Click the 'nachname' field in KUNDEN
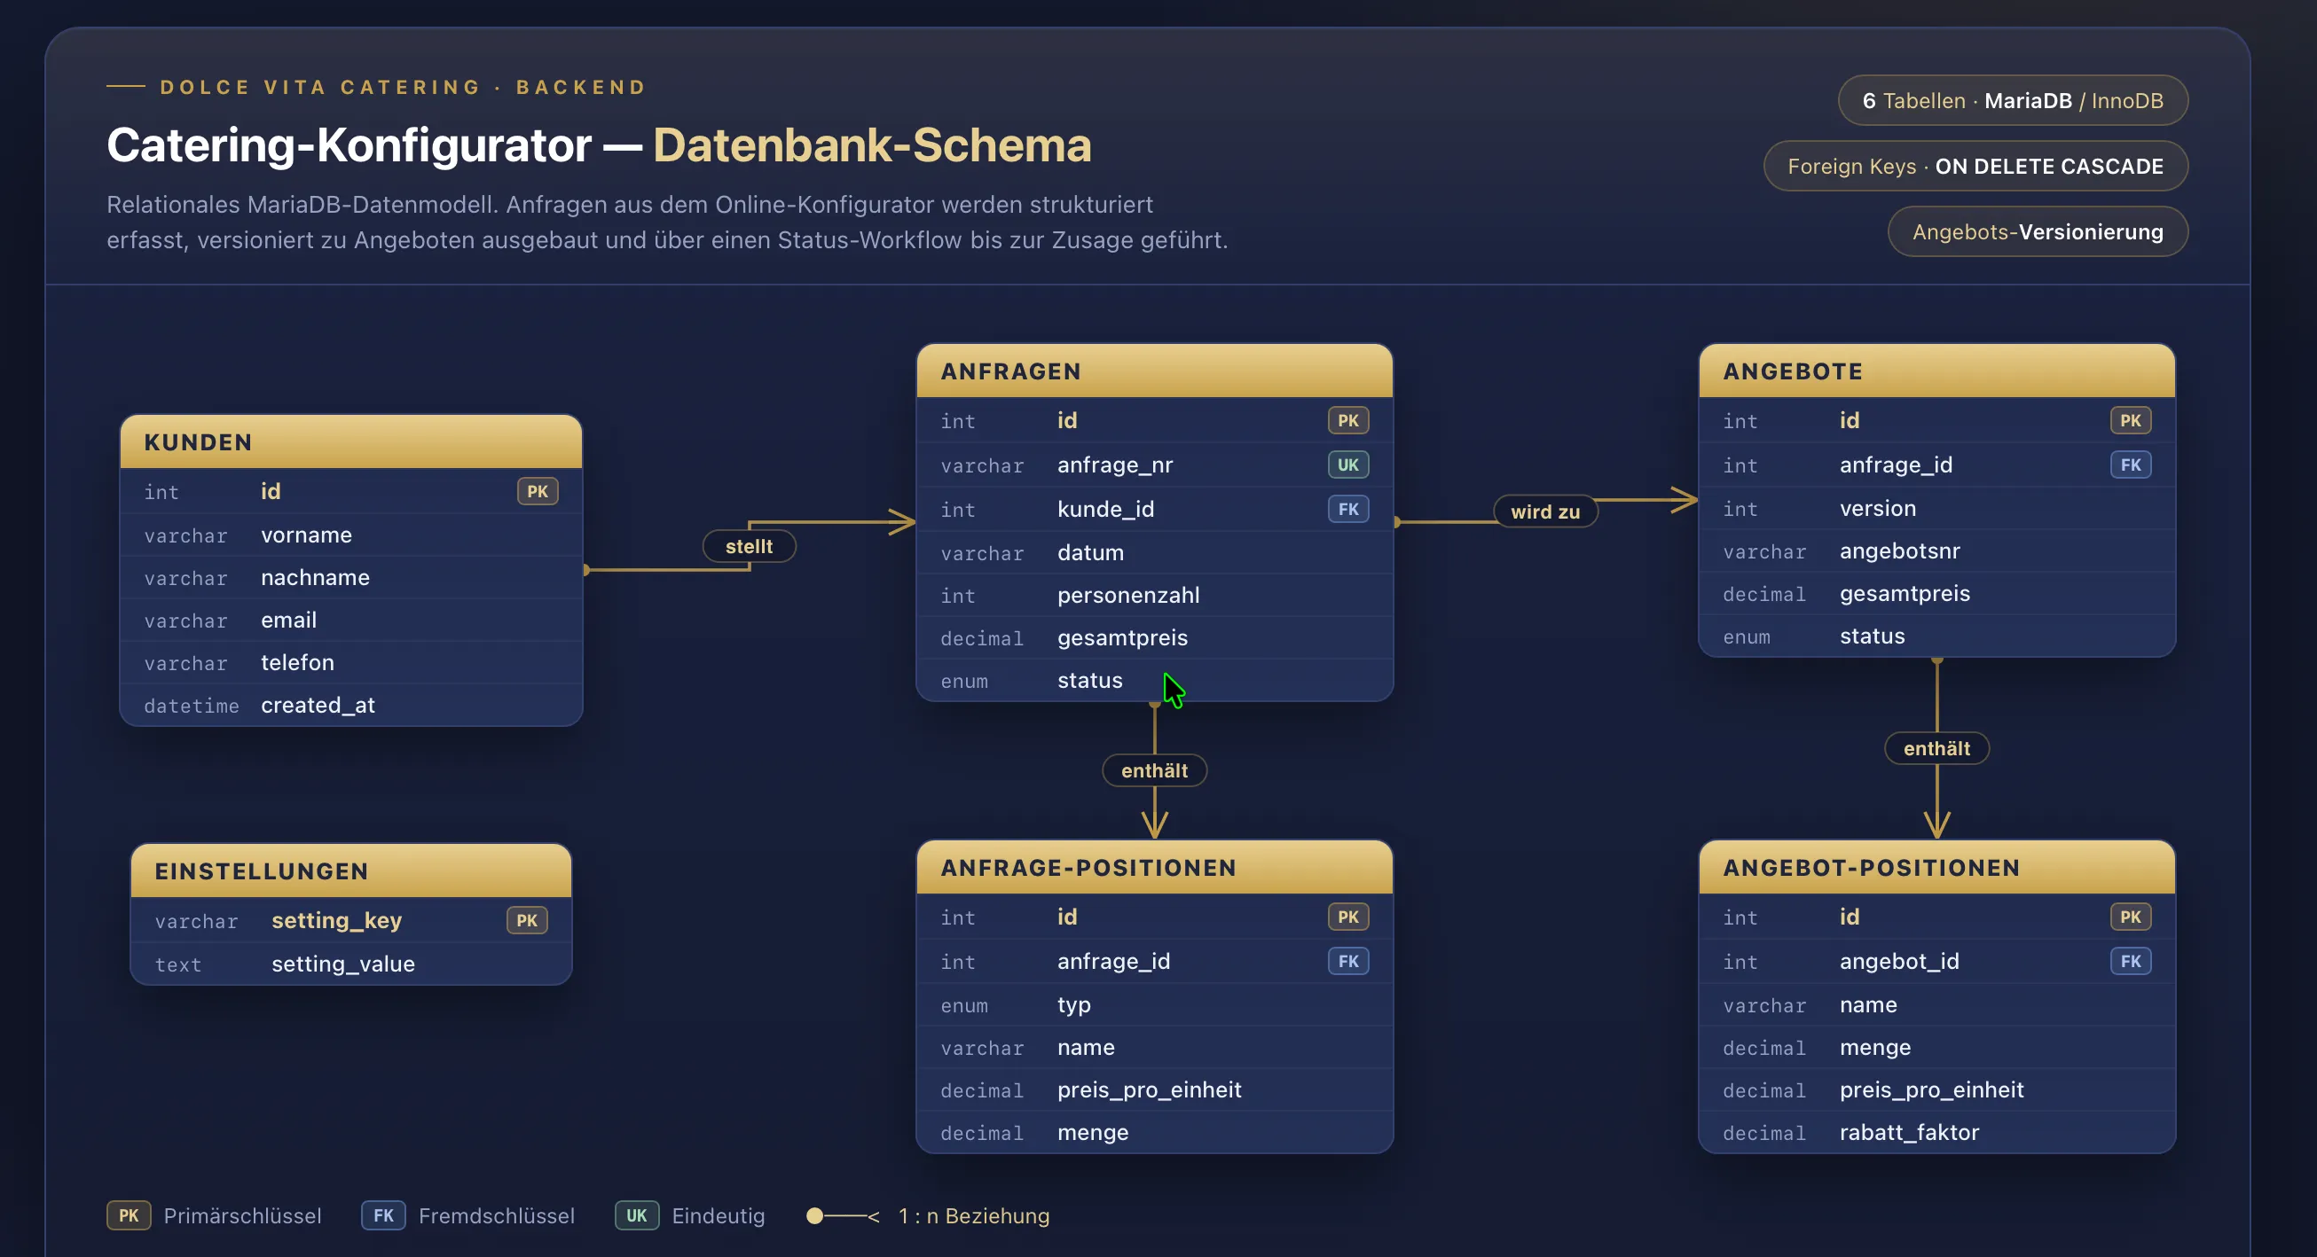Image resolution: width=2317 pixels, height=1257 pixels. click(350, 577)
